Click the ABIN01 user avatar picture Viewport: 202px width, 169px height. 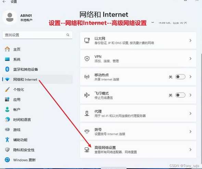point(10,17)
